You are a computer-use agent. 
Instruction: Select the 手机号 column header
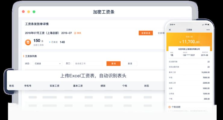[28, 86]
